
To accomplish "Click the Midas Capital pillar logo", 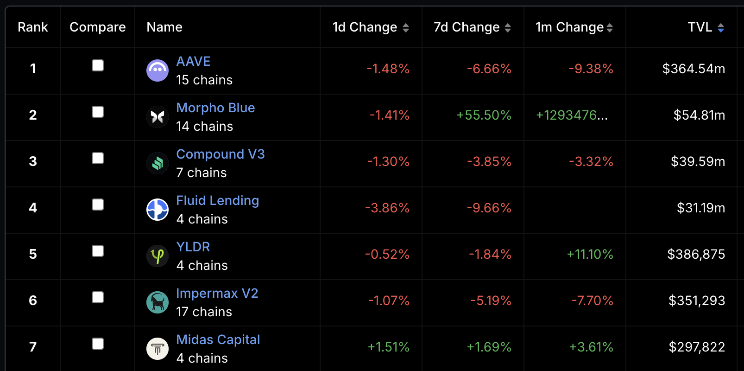I will 158,349.
